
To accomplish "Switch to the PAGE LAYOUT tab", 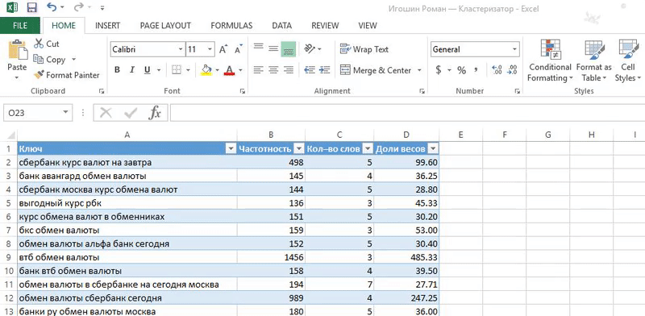I will pos(165,26).
